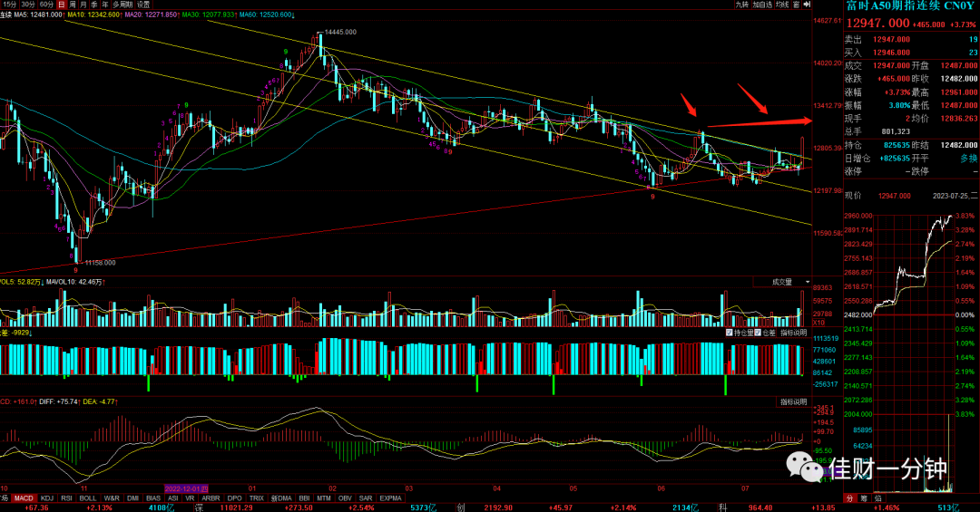This screenshot has width=980, height=512.
Task: Select the DPO indicator tab
Action: pyautogui.click(x=234, y=498)
